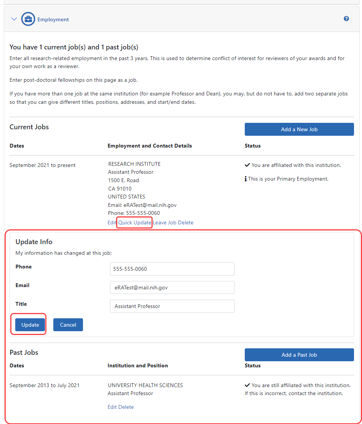Click the still-affiliated checkmark icon under Past Jobs

click(x=247, y=385)
